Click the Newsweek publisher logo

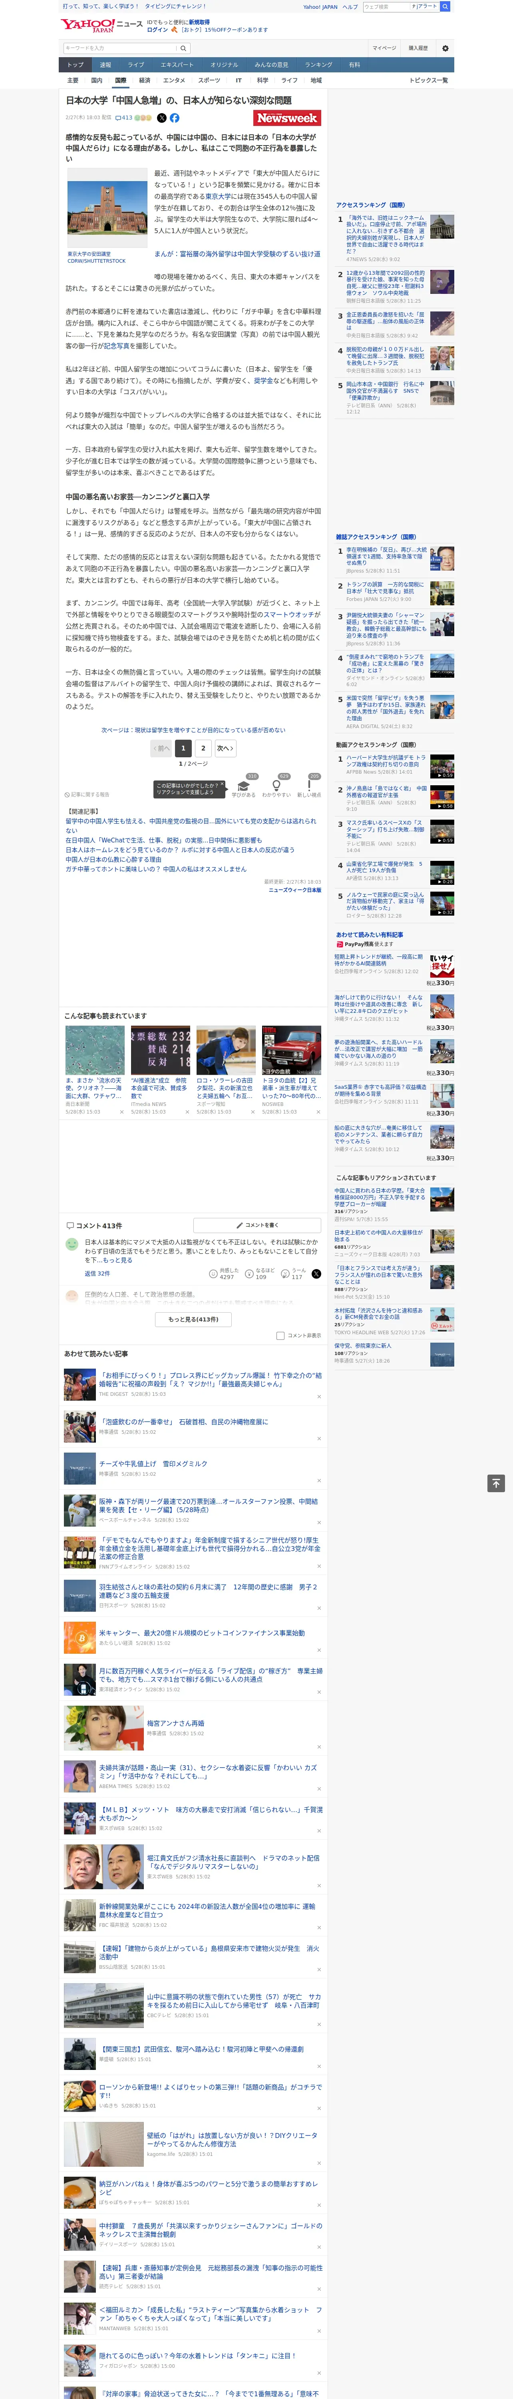288,118
